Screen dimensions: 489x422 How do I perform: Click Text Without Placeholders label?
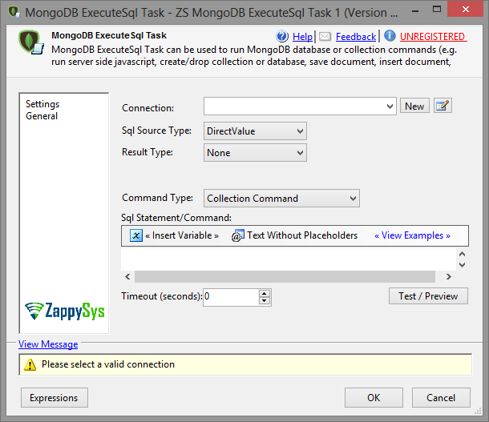tap(302, 235)
